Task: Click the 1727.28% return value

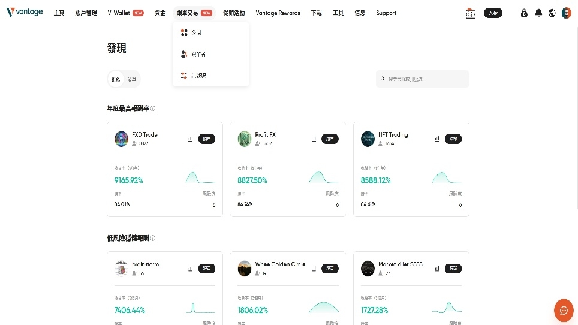Action: 374,310
